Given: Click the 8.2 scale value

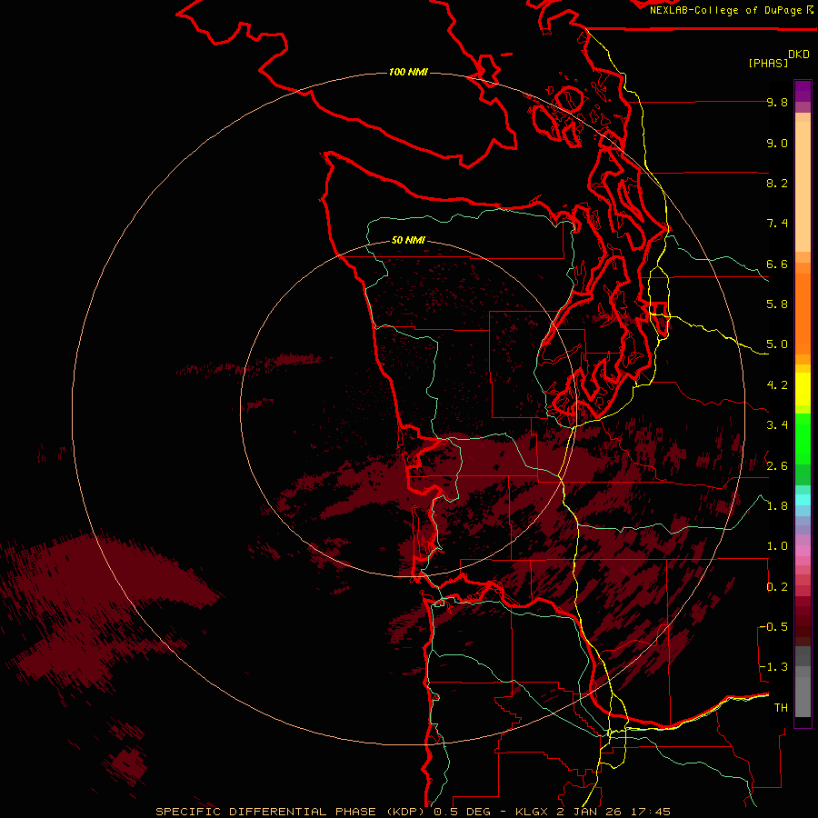Looking at the screenshot, I should [777, 183].
